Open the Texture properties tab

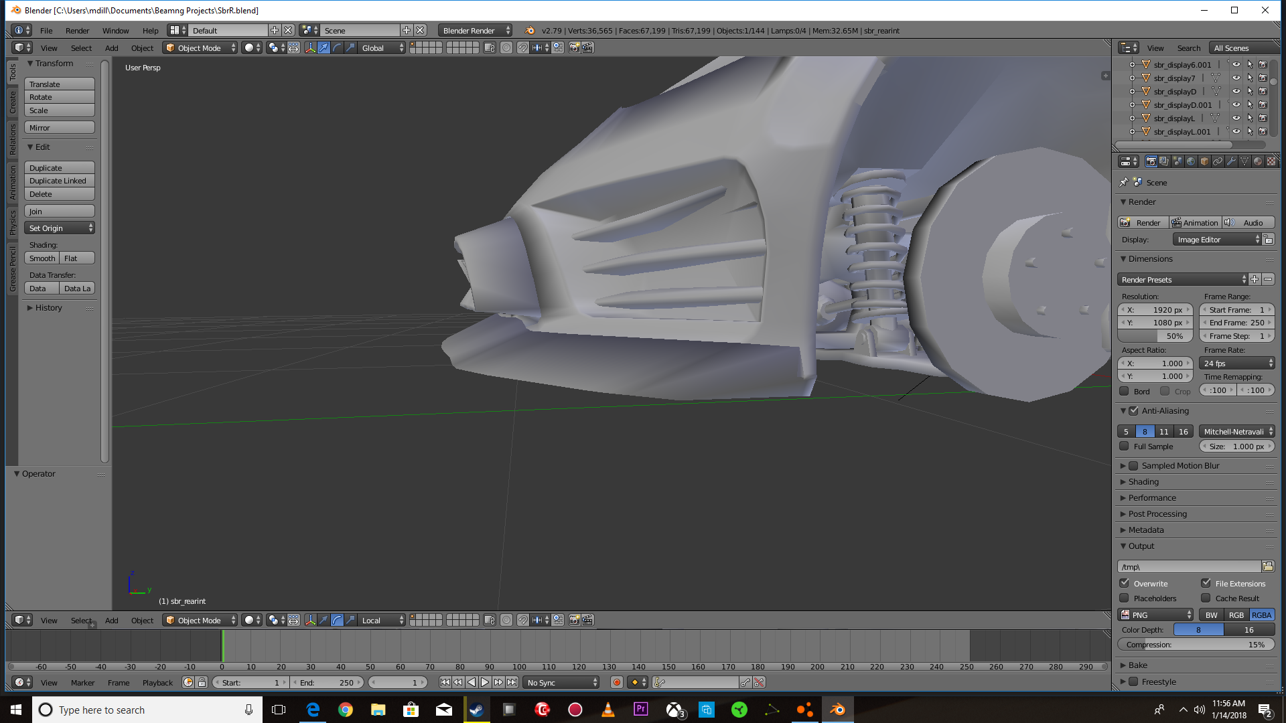1271,161
